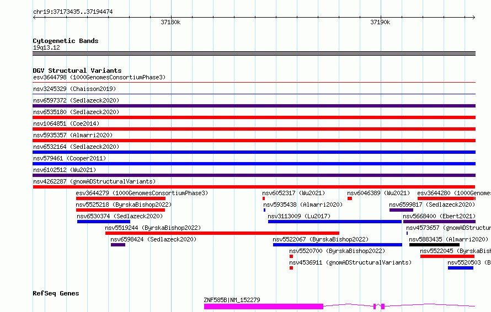491x312 pixels.
Task: Open the nsv5525218 ByrskaBishop2022 label
Action: click(x=124, y=205)
